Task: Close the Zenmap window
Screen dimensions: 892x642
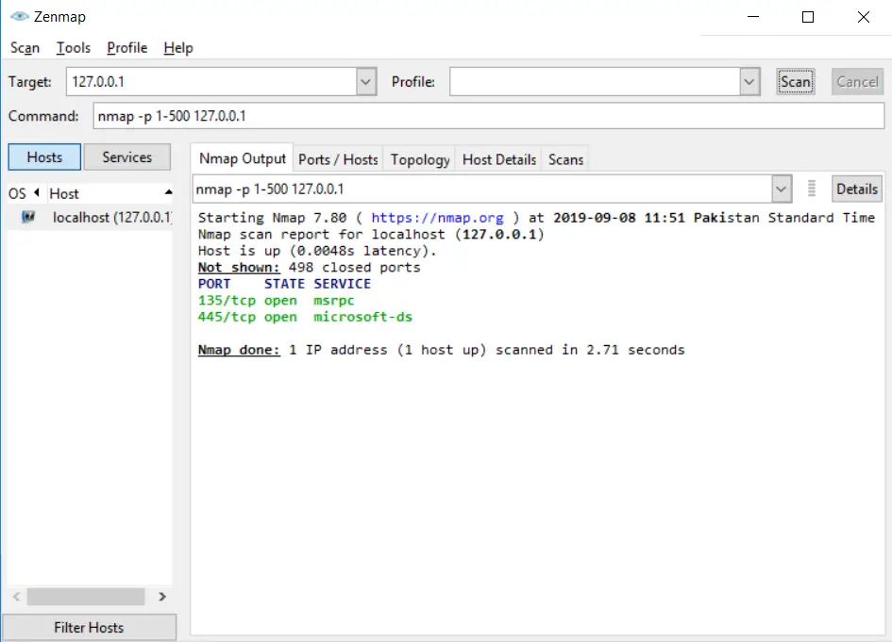Action: click(863, 16)
